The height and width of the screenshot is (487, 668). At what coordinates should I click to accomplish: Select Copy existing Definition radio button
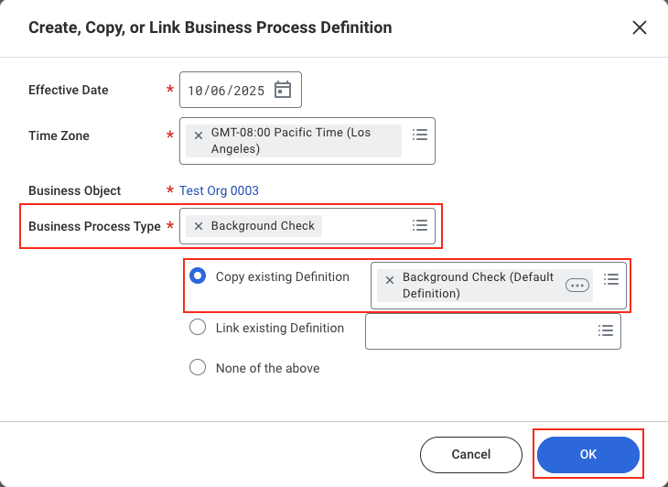click(x=198, y=276)
